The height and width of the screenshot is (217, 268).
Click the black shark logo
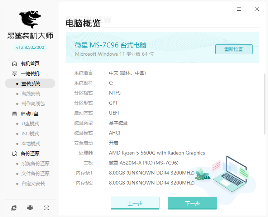click(30, 19)
